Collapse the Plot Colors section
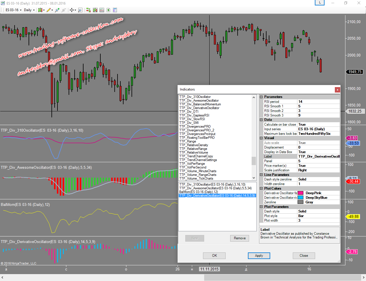 click(x=261, y=188)
